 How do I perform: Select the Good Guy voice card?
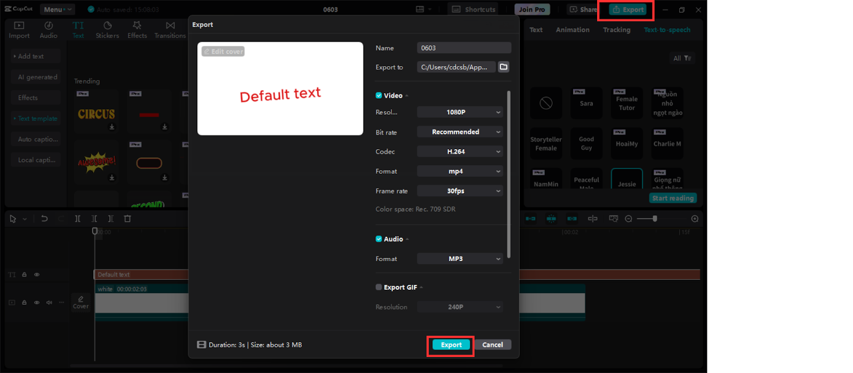pos(586,143)
